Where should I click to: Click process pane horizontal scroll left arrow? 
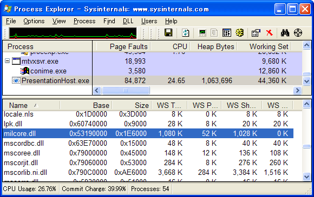coord(97,91)
